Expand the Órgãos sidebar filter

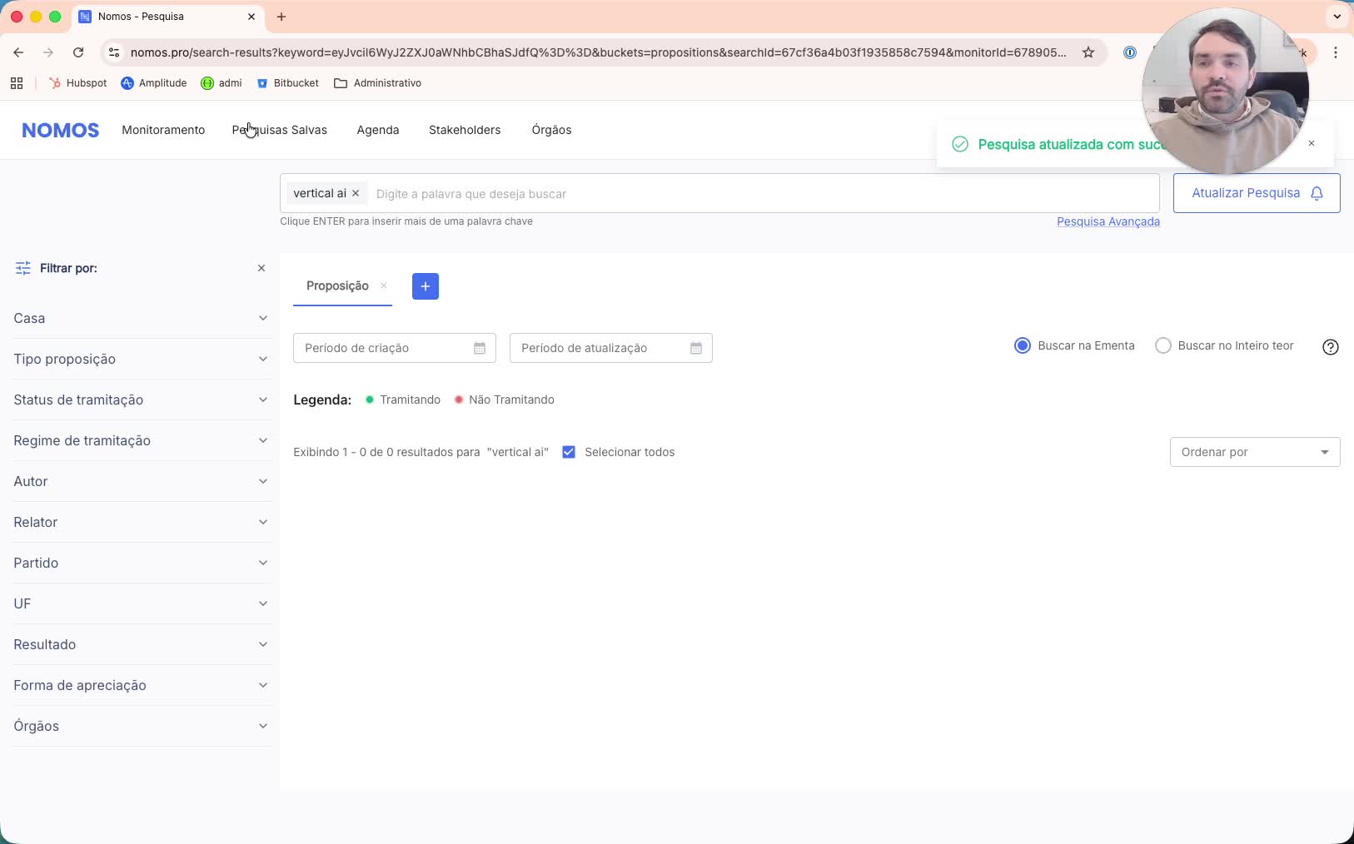pyautogui.click(x=142, y=726)
